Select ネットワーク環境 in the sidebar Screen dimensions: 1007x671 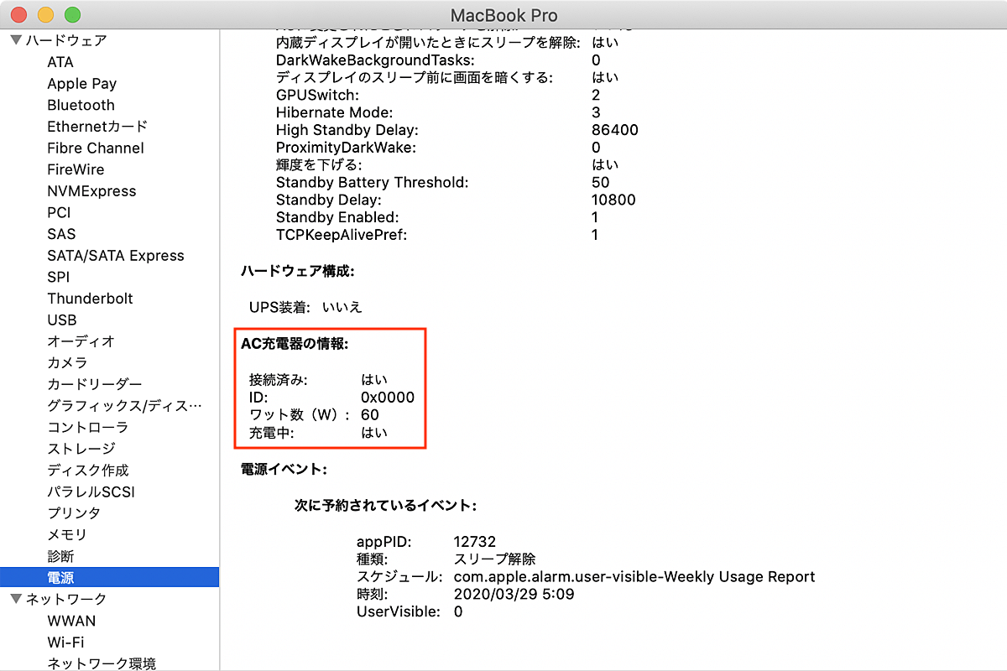point(102,663)
